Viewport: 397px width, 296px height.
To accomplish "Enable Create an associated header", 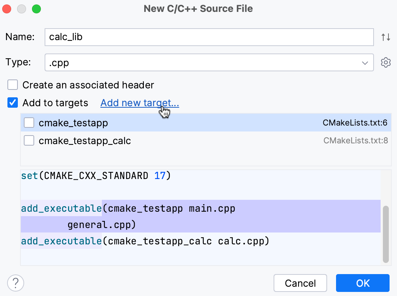I will click(x=13, y=85).
